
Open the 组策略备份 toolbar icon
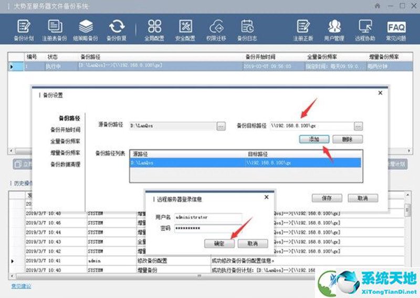tap(86, 30)
